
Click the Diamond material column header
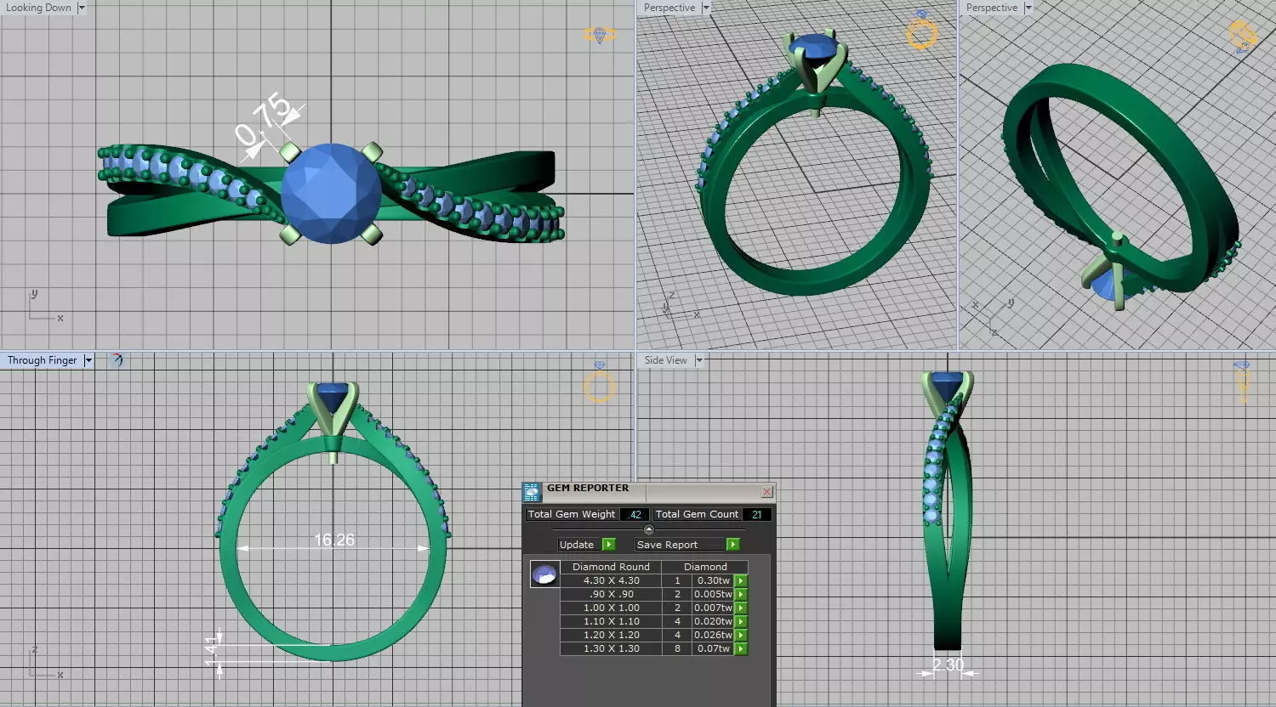coord(705,567)
